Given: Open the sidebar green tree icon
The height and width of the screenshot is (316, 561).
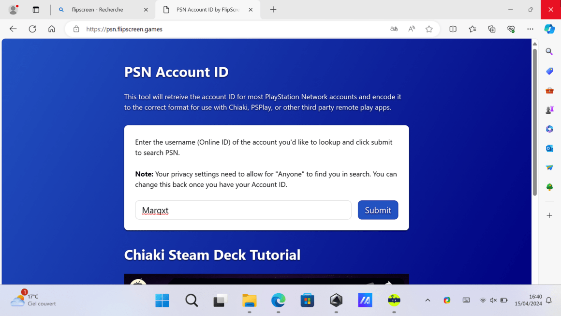Looking at the screenshot, I should coord(549,187).
